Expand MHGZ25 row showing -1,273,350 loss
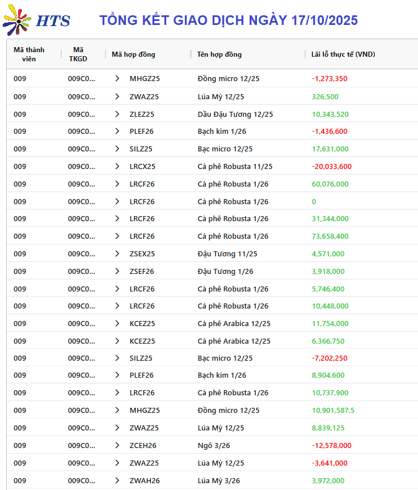Screen dimensions: 418x490 pyautogui.click(x=117, y=79)
